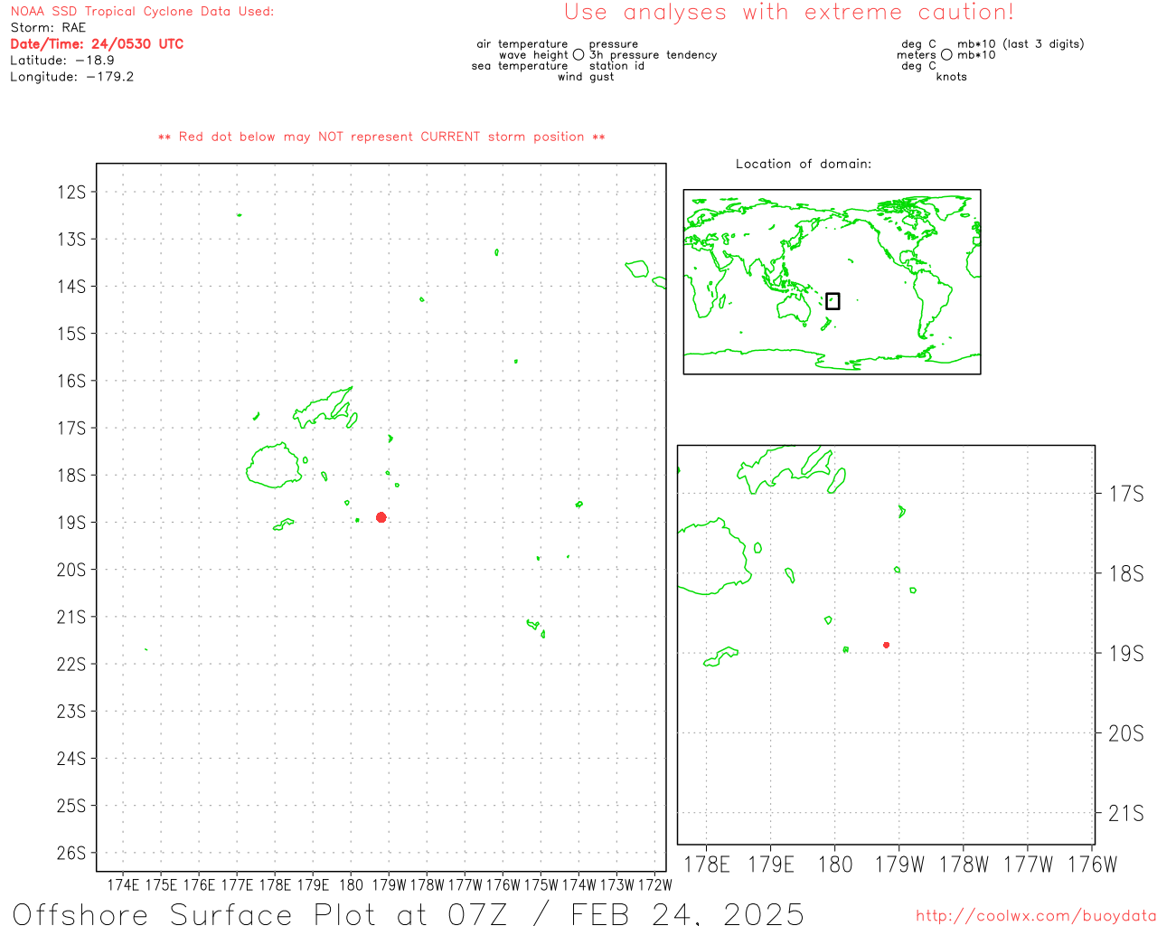Click the 'Use analyses with extreme caution!' warning

coord(789,13)
